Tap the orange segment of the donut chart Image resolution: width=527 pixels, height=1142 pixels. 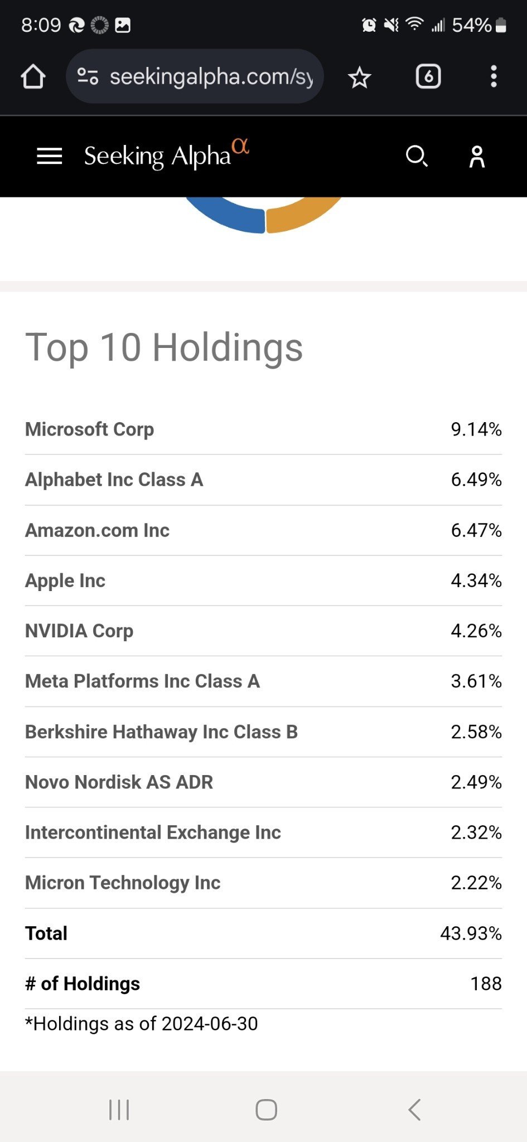click(x=304, y=217)
